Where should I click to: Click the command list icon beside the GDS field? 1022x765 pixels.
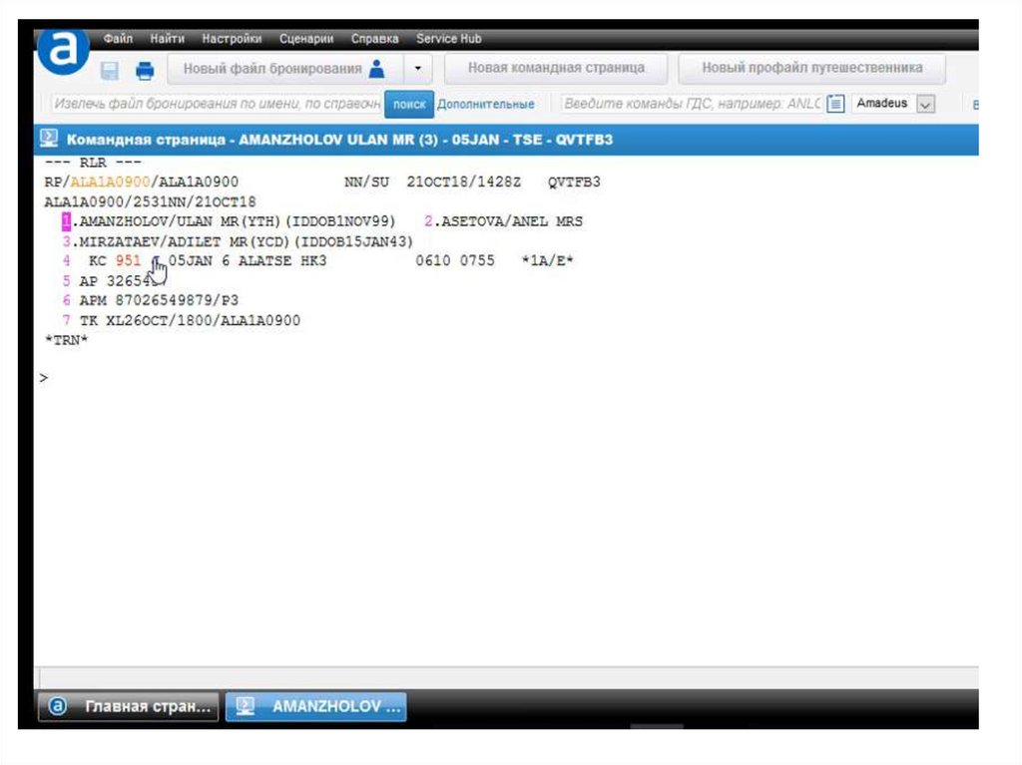point(835,104)
